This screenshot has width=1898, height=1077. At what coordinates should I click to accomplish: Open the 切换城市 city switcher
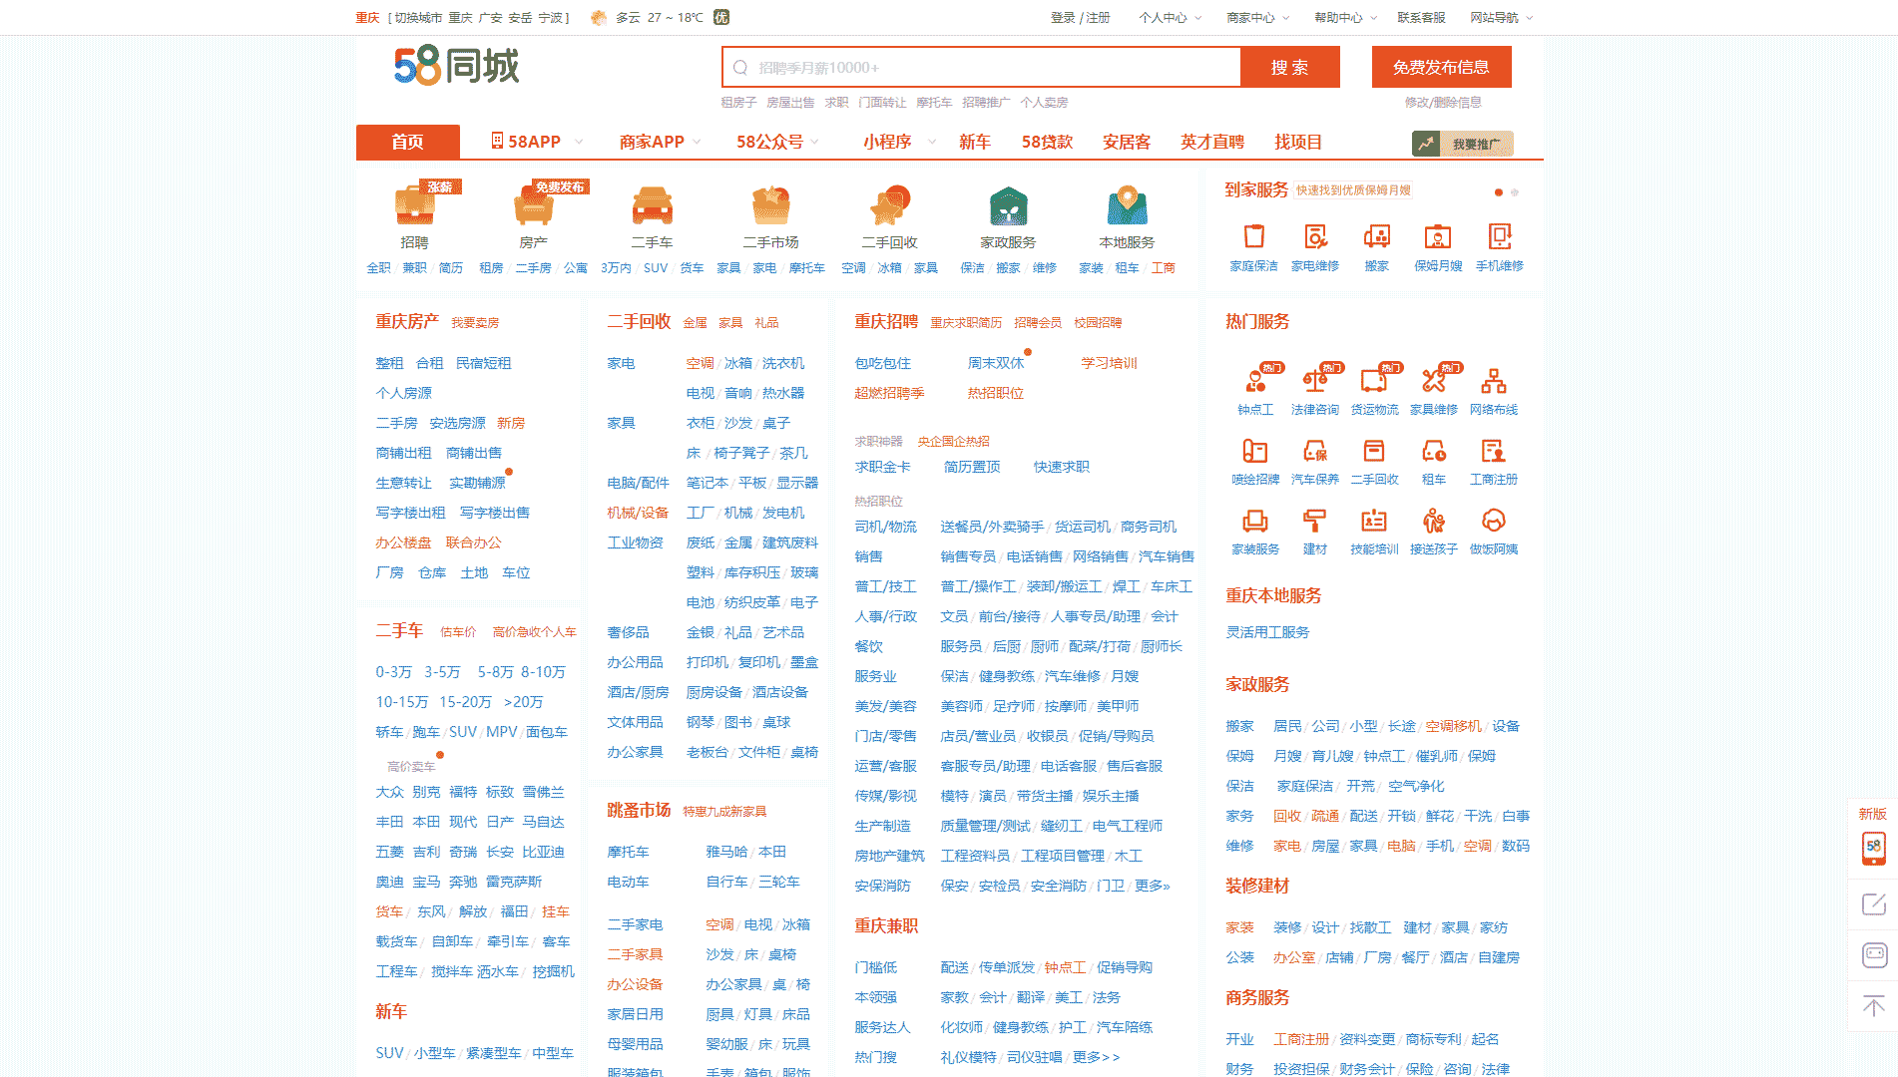(x=417, y=18)
